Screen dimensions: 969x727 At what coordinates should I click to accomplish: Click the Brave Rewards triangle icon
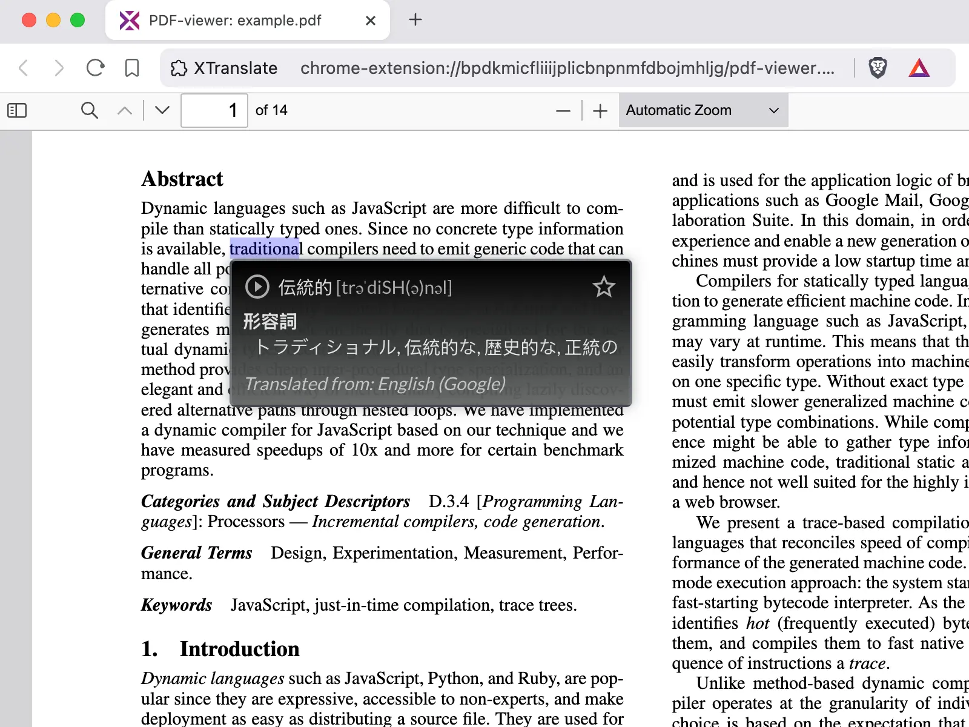tap(919, 67)
